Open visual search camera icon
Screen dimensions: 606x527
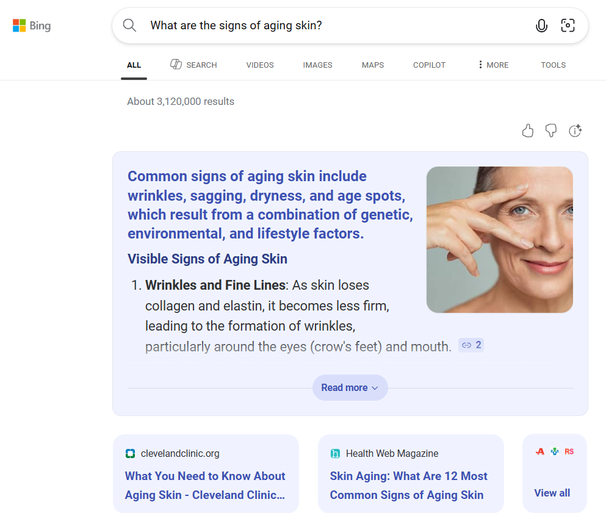pyautogui.click(x=568, y=26)
